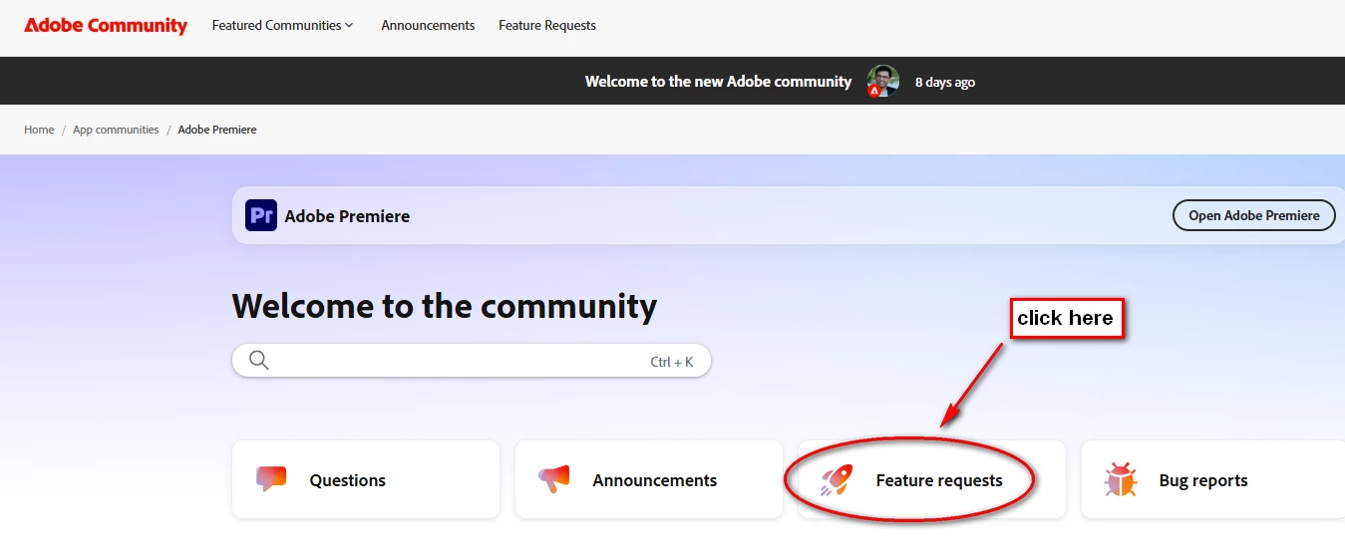Open the Welcome to the new Adobe community banner
The height and width of the screenshot is (559, 1345).
click(x=718, y=82)
